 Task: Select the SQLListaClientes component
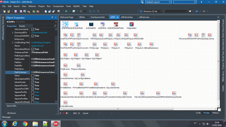coord(113,84)
